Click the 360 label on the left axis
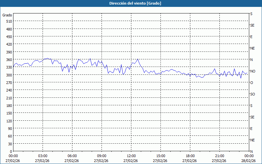The width and height of the screenshot is (262, 164). [x=9, y=59]
